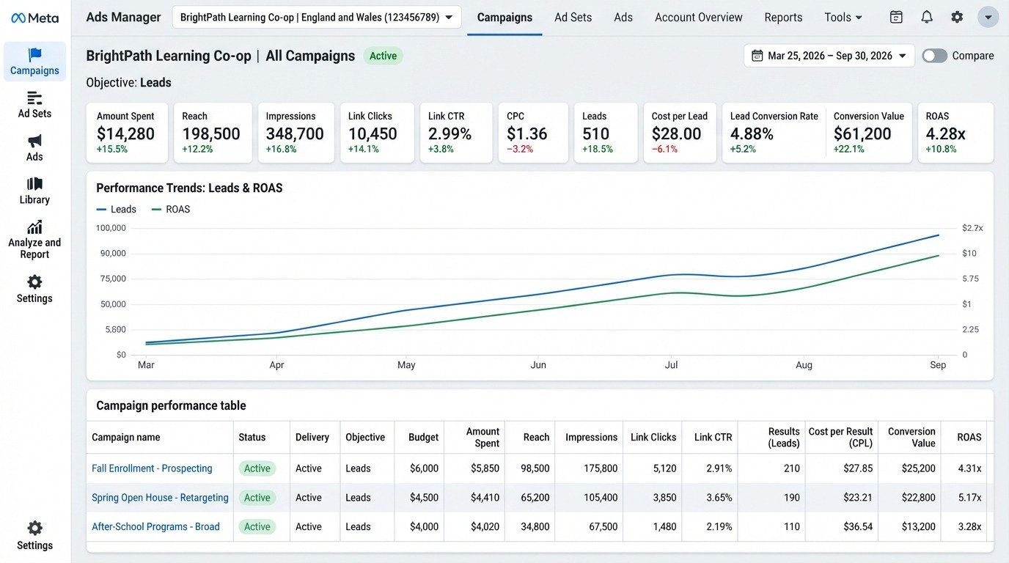This screenshot has height=563, width=1009.
Task: Click the gear icon in the top header
Action: (957, 17)
